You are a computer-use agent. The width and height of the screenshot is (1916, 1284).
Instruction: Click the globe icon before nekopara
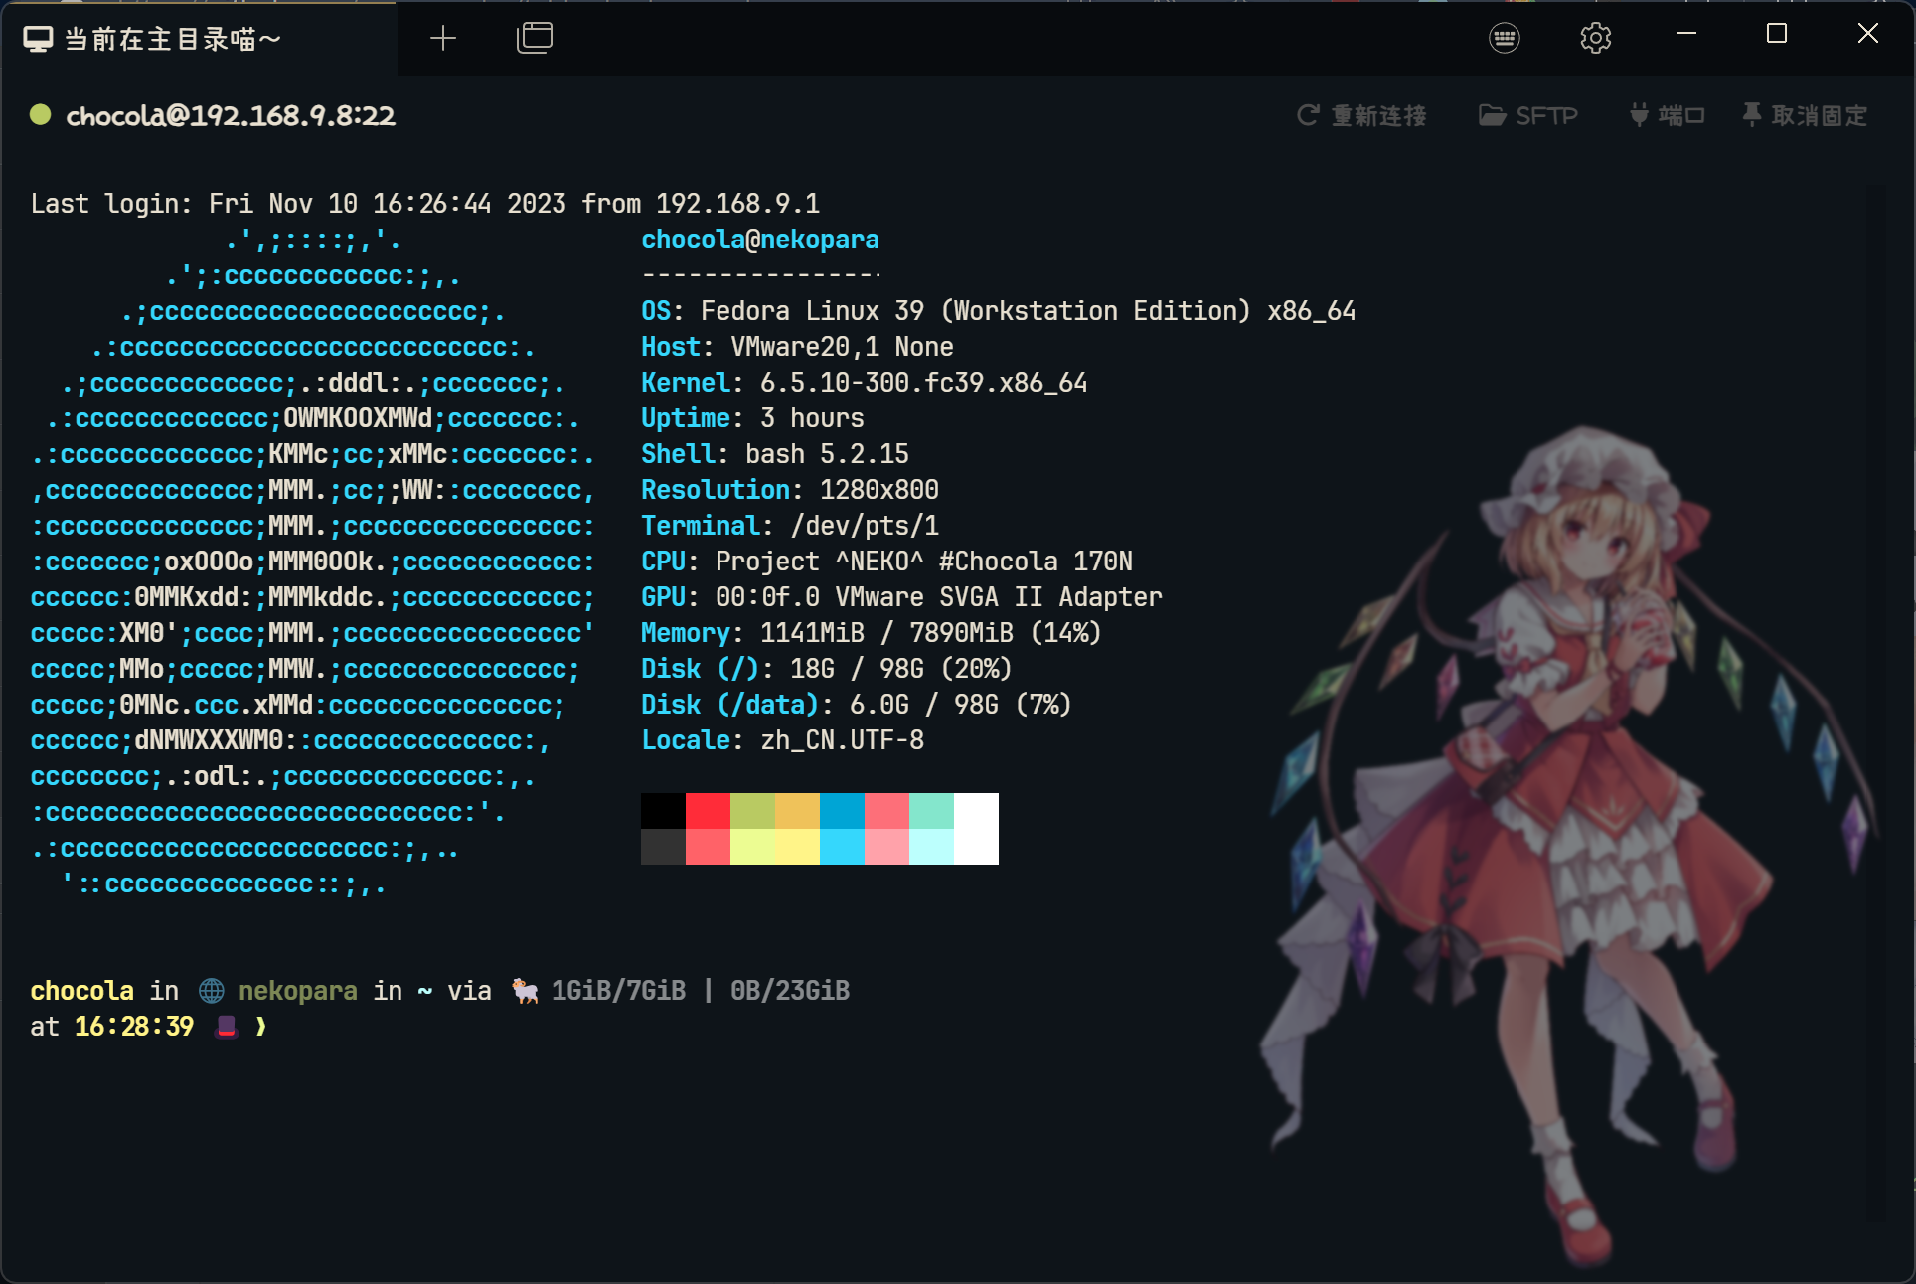tap(211, 991)
